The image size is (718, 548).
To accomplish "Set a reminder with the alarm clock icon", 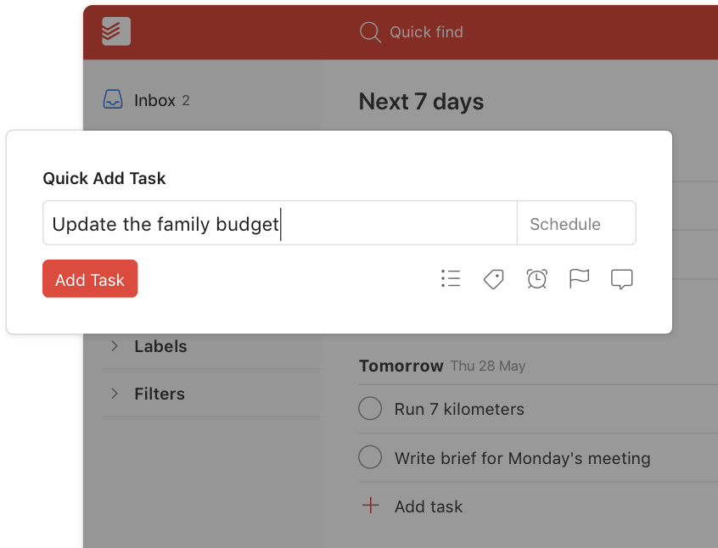I will click(x=536, y=279).
